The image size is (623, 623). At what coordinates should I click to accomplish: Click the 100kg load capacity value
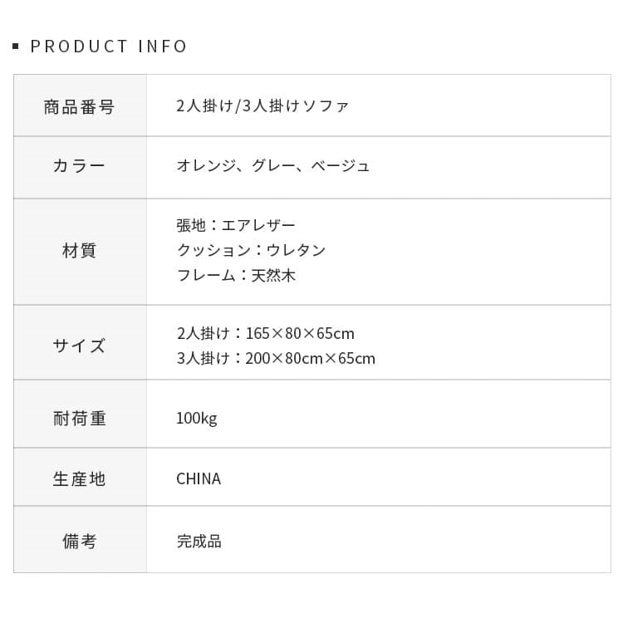coord(196,418)
